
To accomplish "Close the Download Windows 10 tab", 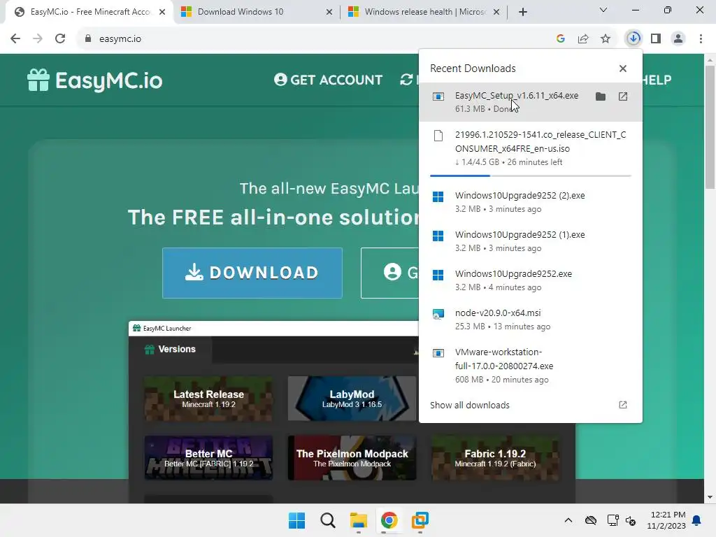I will pyautogui.click(x=329, y=13).
